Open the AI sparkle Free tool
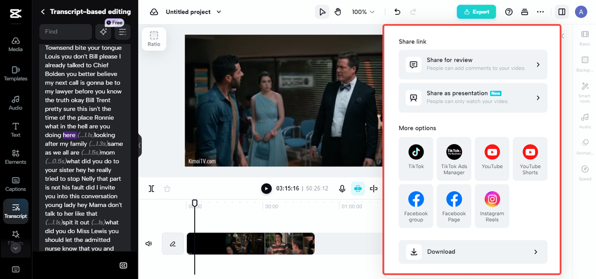The width and height of the screenshot is (596, 279). pyautogui.click(x=103, y=32)
